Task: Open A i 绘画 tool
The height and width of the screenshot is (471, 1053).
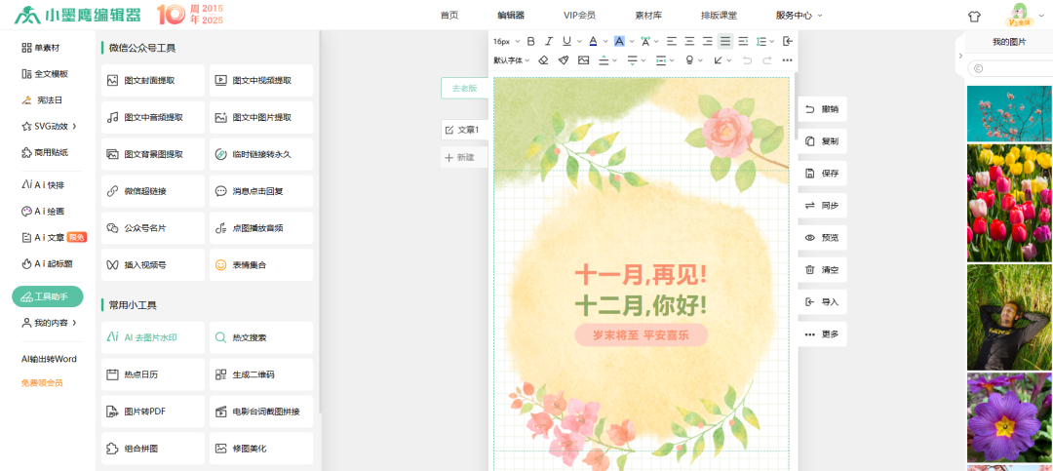Action: [x=43, y=211]
